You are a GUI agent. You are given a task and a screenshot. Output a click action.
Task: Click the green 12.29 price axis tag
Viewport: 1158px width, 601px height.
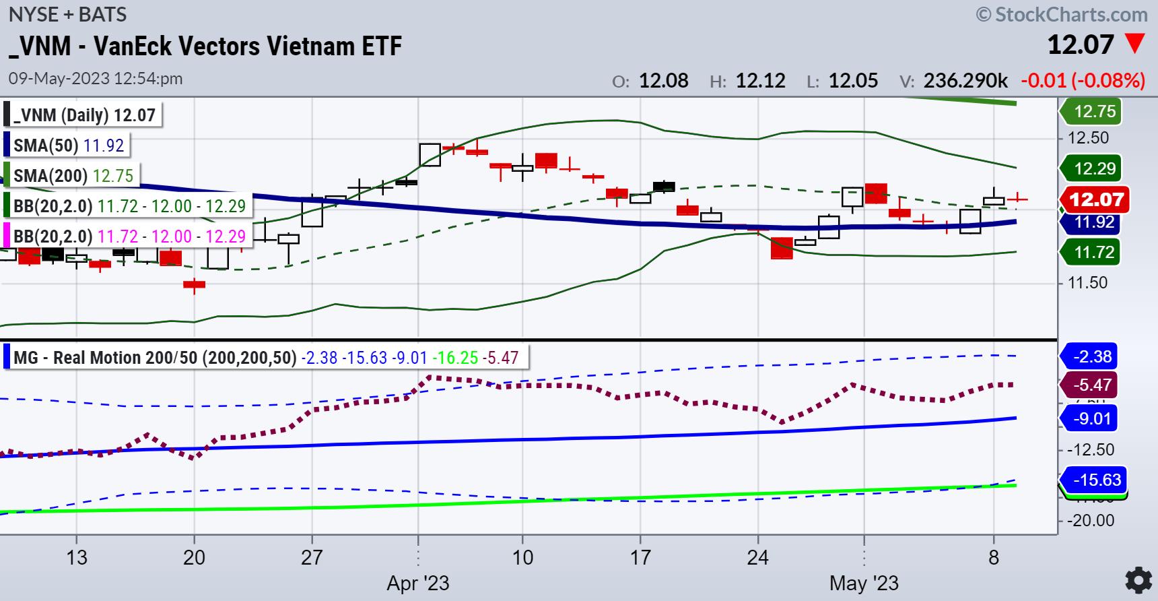[1091, 168]
